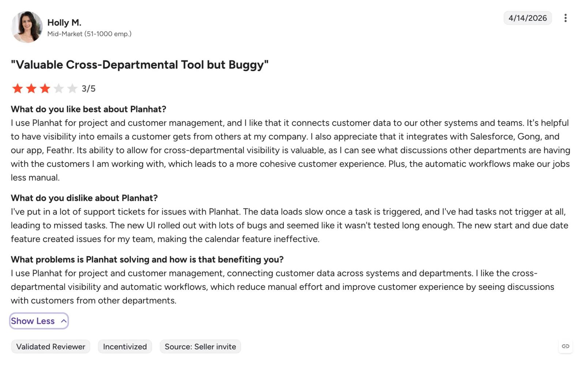Click the third orange rating star

[45, 88]
